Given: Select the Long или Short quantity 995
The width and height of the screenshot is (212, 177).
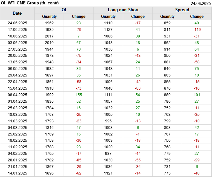Looking at the screenshot, I should (x=108, y=121).
